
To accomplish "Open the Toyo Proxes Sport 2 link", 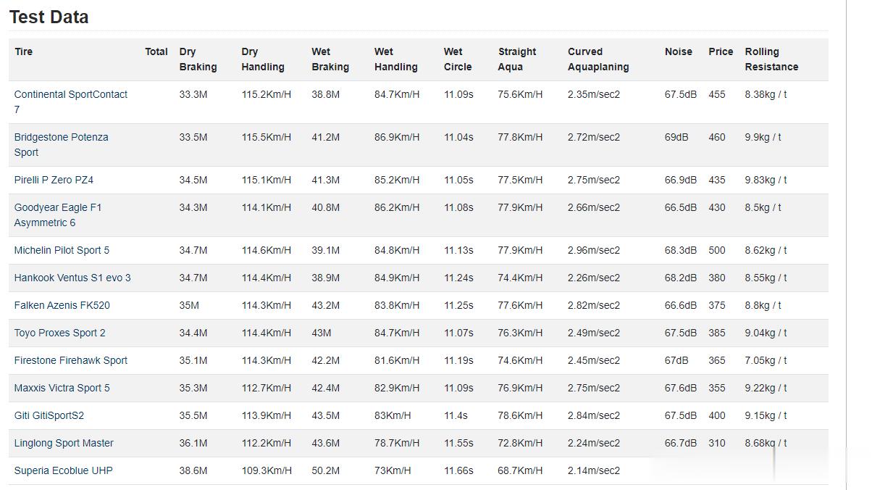I will pyautogui.click(x=60, y=333).
